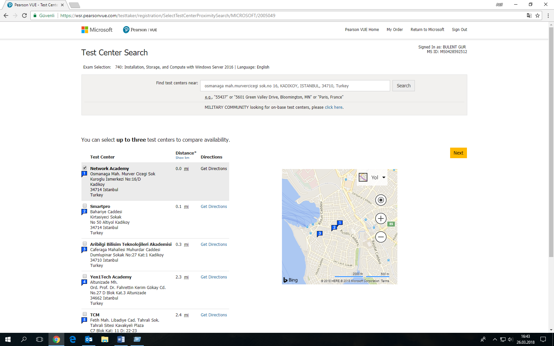Click the Pearson VUE logo
This screenshot has width=554, height=346.
140,30
